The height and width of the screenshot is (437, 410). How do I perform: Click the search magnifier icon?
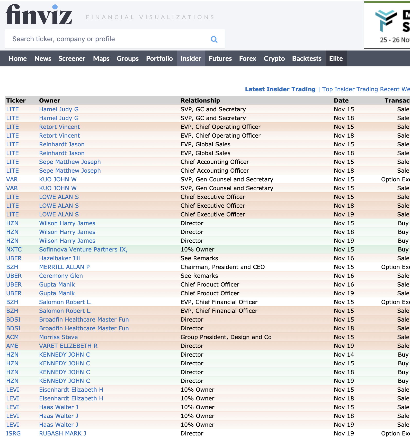pos(214,39)
